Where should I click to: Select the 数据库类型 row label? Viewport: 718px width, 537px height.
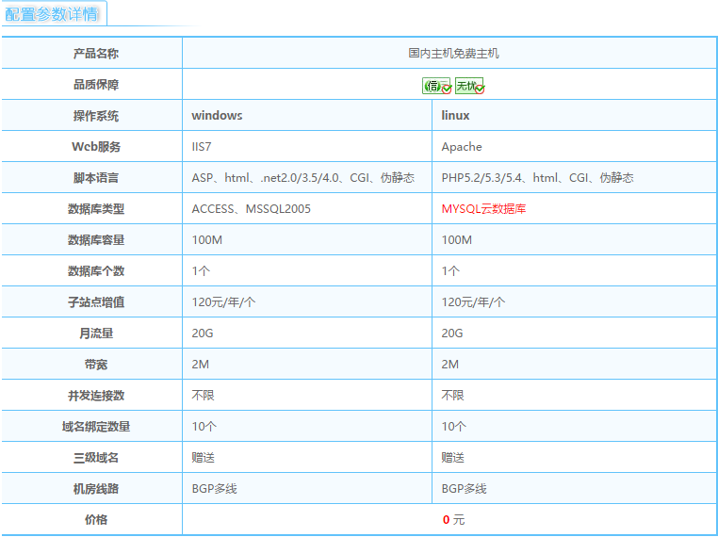(96, 209)
